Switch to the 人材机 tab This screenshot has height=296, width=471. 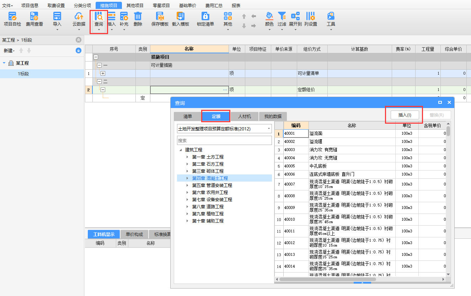pyautogui.click(x=244, y=117)
